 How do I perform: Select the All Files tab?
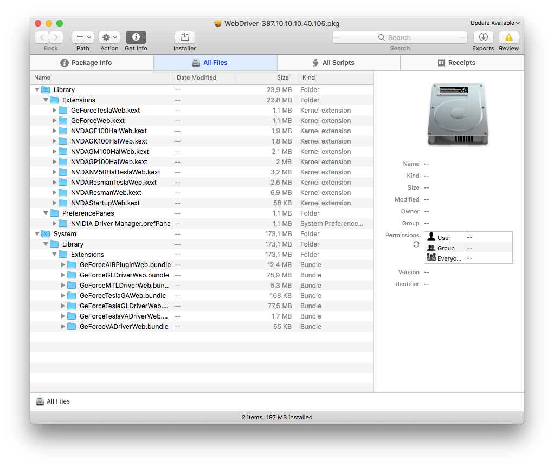pos(215,62)
